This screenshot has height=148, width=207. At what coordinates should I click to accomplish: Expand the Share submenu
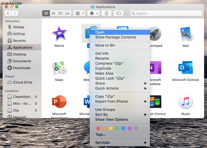click(120, 83)
